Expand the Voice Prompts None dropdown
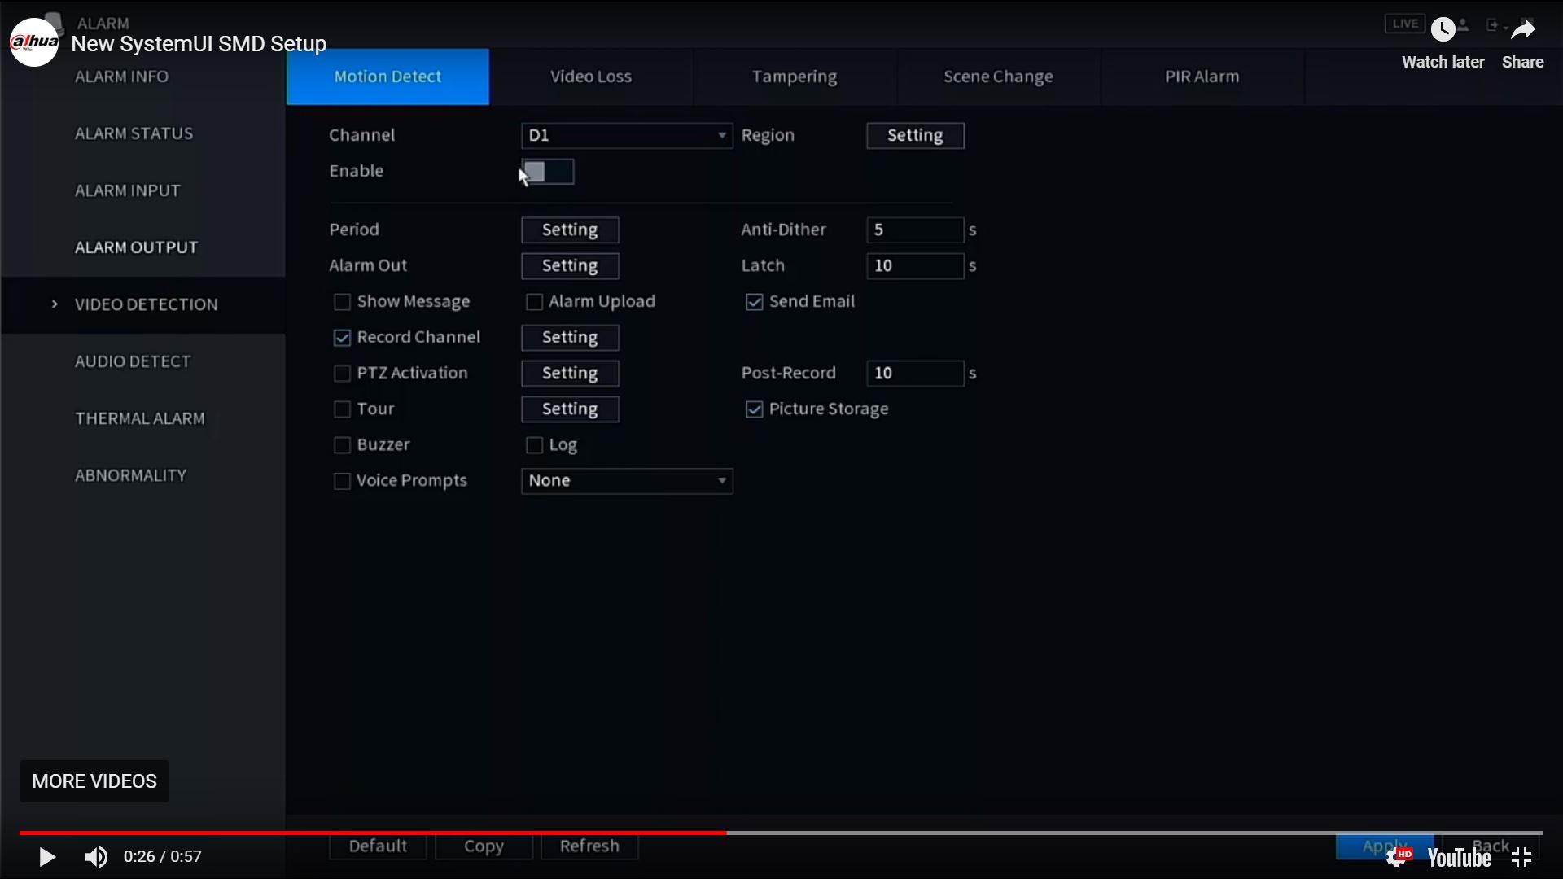 point(626,481)
